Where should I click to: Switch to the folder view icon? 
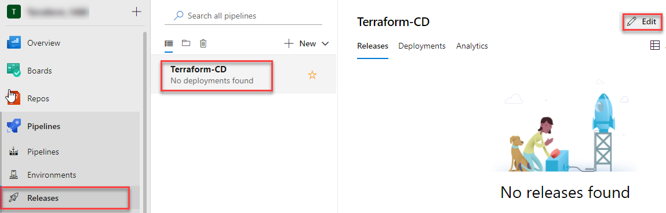pyautogui.click(x=186, y=43)
